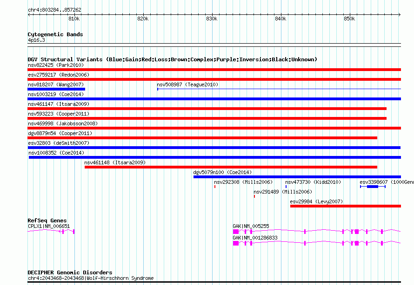The width and height of the screenshot is (414, 285).
Task: Select the nsv291489 (Mills2006) loss marker
Action: click(x=254, y=196)
